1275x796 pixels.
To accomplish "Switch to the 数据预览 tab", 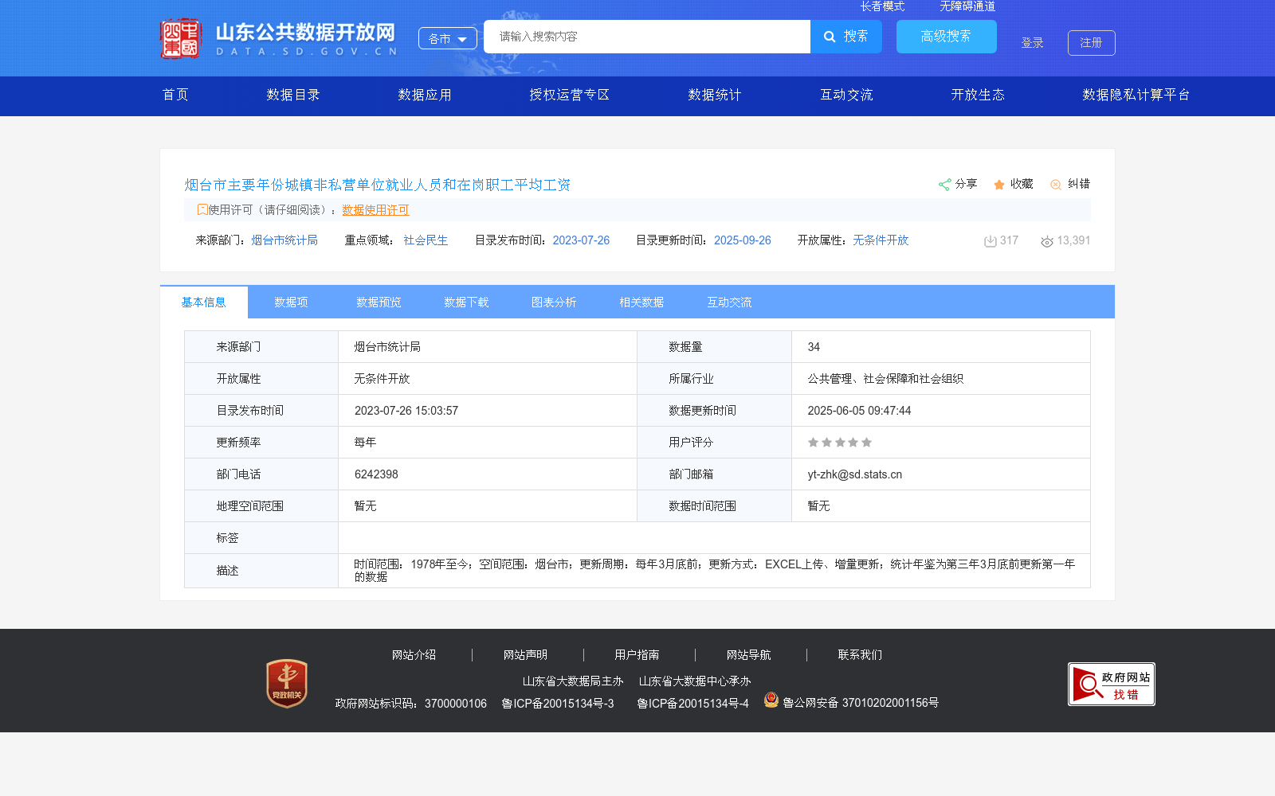I will [378, 302].
